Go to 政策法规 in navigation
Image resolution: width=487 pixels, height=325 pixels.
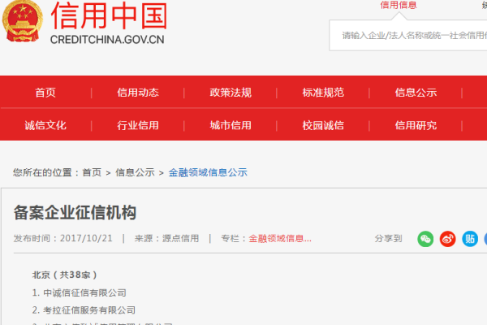[231, 93]
